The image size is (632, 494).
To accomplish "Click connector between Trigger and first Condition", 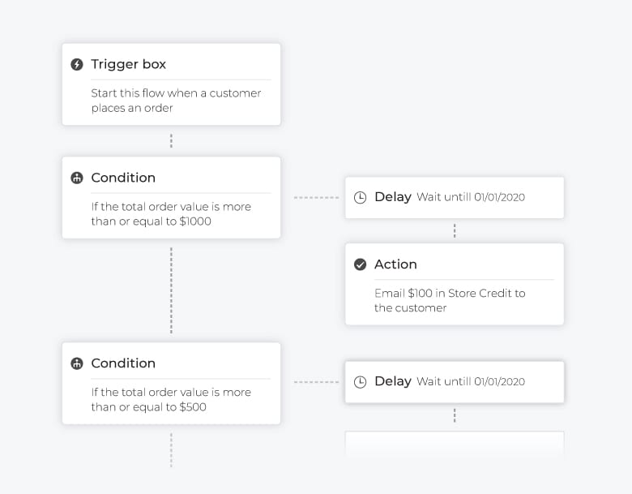I will (x=171, y=141).
